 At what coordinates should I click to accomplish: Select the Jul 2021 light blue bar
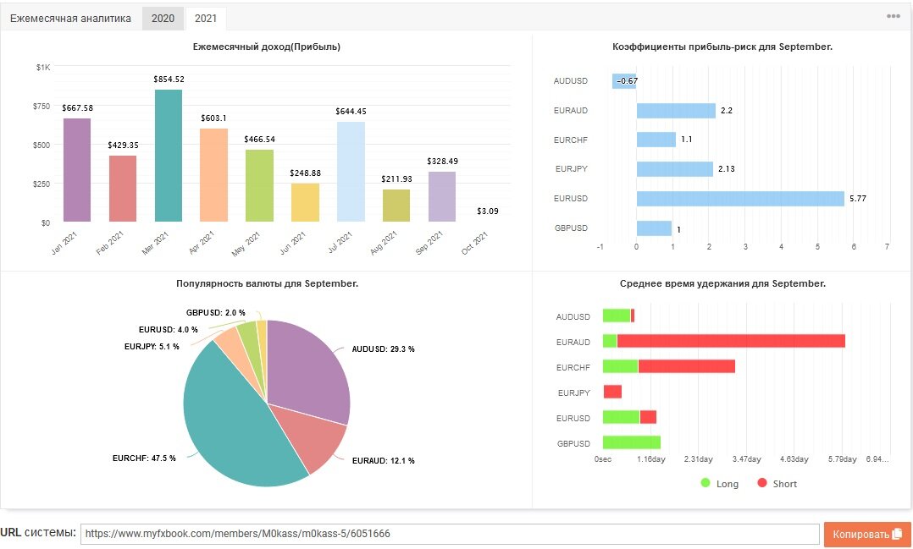tap(351, 172)
